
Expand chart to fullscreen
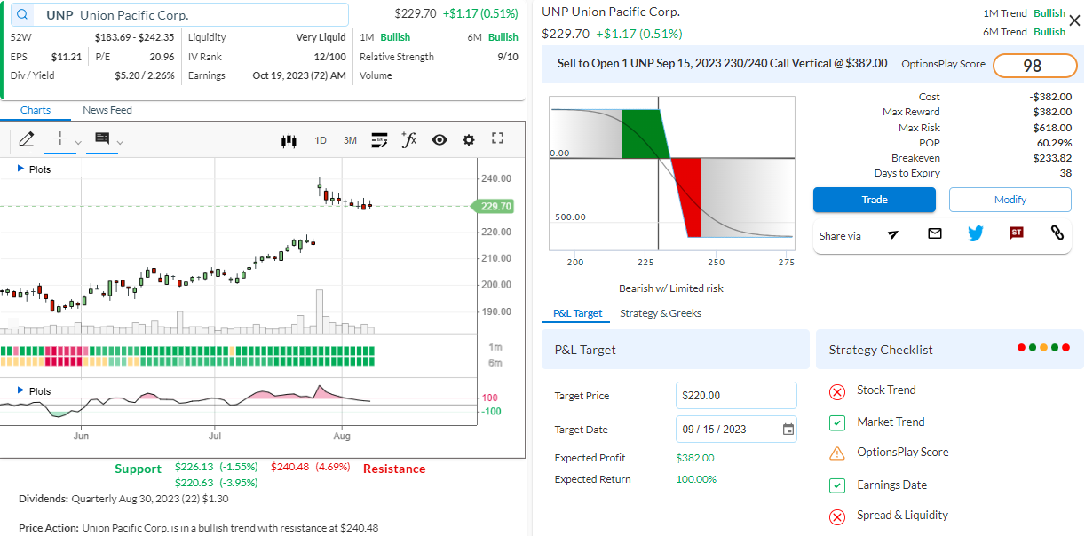[497, 138]
